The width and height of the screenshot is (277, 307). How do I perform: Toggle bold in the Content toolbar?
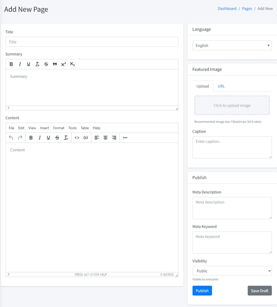[31, 138]
